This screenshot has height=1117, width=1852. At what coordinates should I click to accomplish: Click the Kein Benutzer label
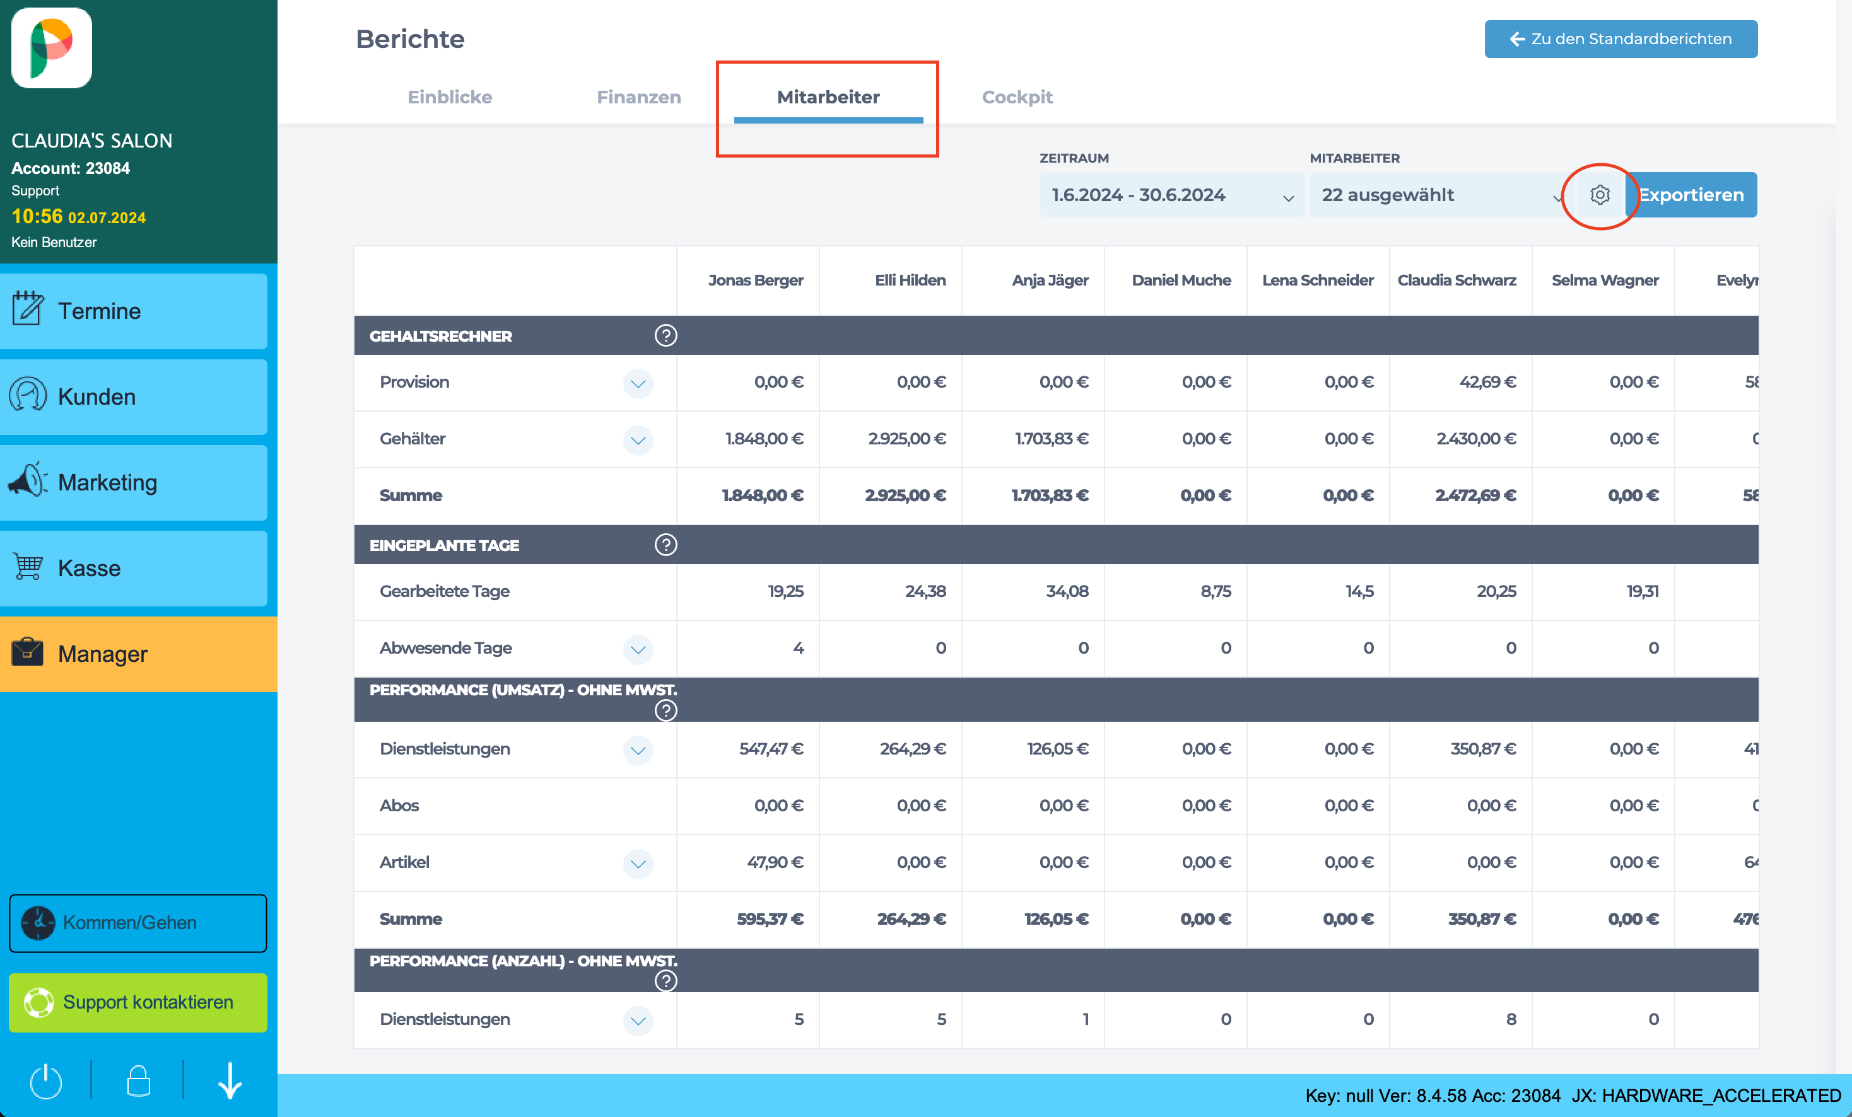tap(54, 242)
